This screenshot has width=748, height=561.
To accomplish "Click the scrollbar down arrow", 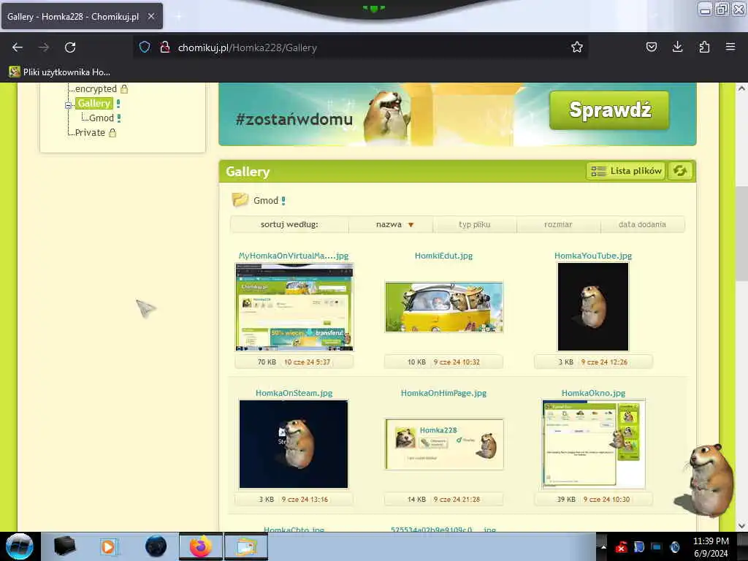I will pyautogui.click(x=741, y=525).
